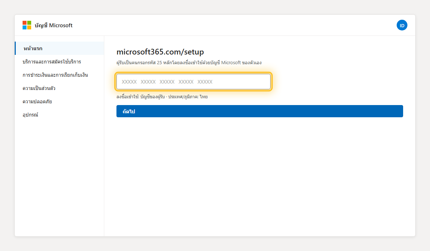This screenshot has height=251, width=430.
Task: Click the ผู้รับเป็นคนกรอกรหัส 25 หลัก instruction text
Action: [x=189, y=63]
